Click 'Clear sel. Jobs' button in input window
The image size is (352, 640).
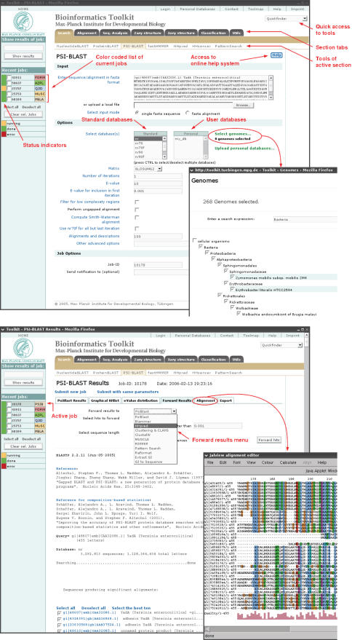click(x=23, y=114)
